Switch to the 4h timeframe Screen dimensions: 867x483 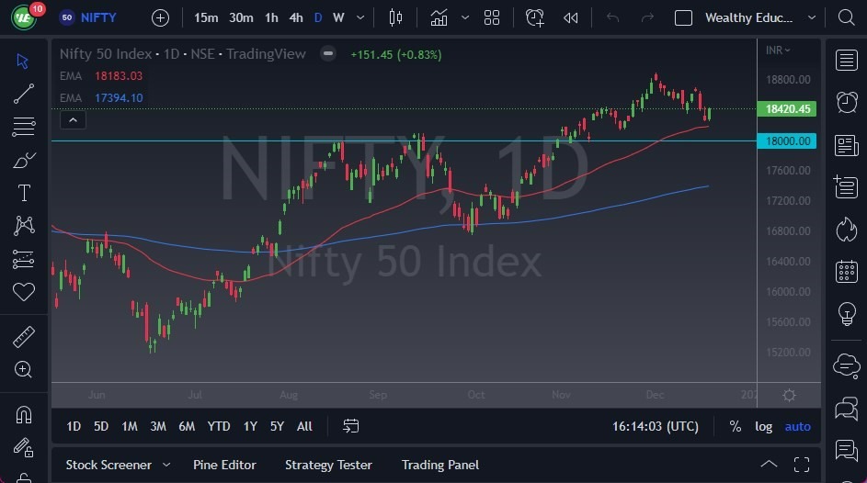(x=296, y=17)
